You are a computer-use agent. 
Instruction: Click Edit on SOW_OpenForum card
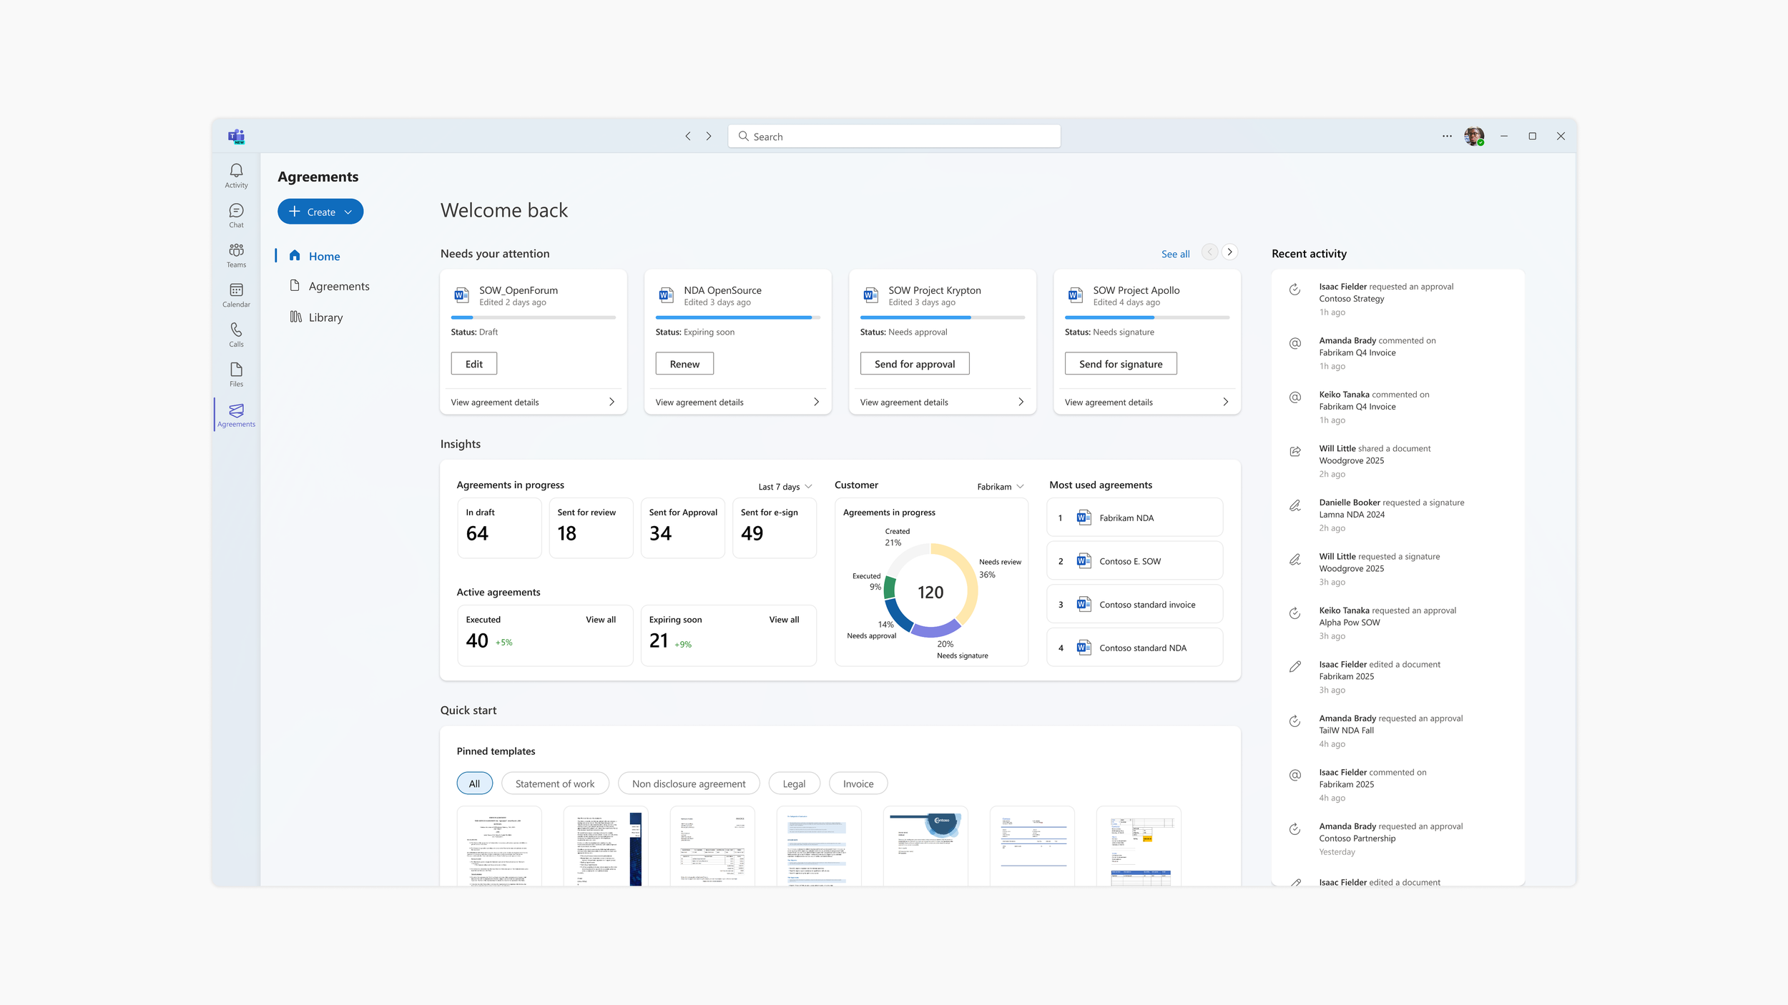(x=473, y=364)
